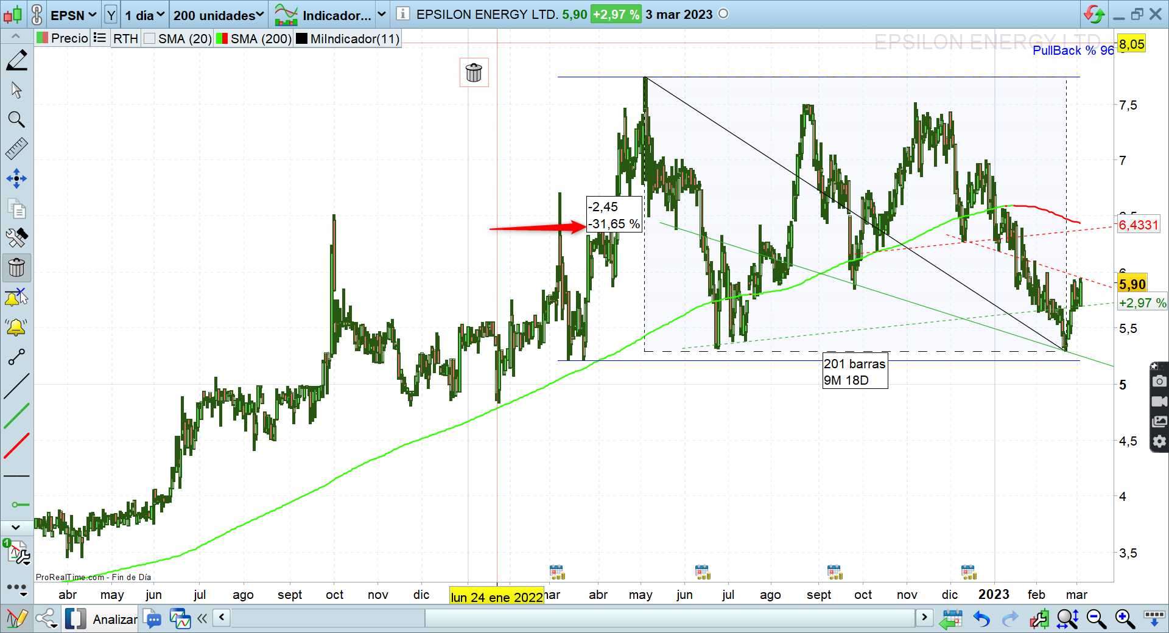The image size is (1169, 633).
Task: Select the pencil drawing tool
Action: pyautogui.click(x=16, y=60)
